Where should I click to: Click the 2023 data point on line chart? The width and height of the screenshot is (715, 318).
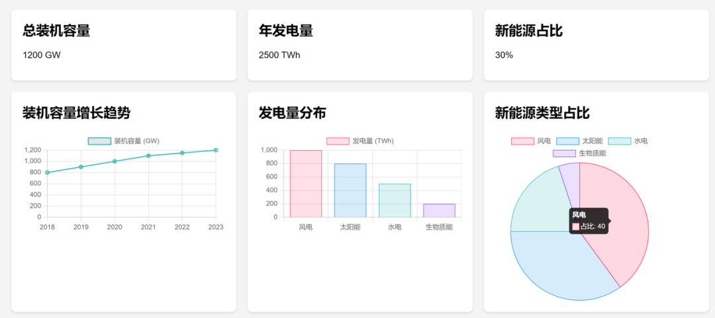coord(216,150)
